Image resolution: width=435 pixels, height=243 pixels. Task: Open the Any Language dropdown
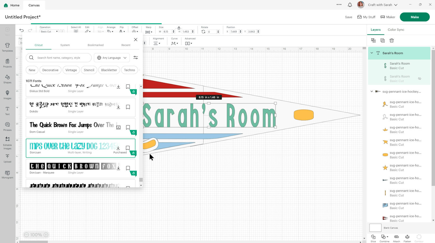112,58
